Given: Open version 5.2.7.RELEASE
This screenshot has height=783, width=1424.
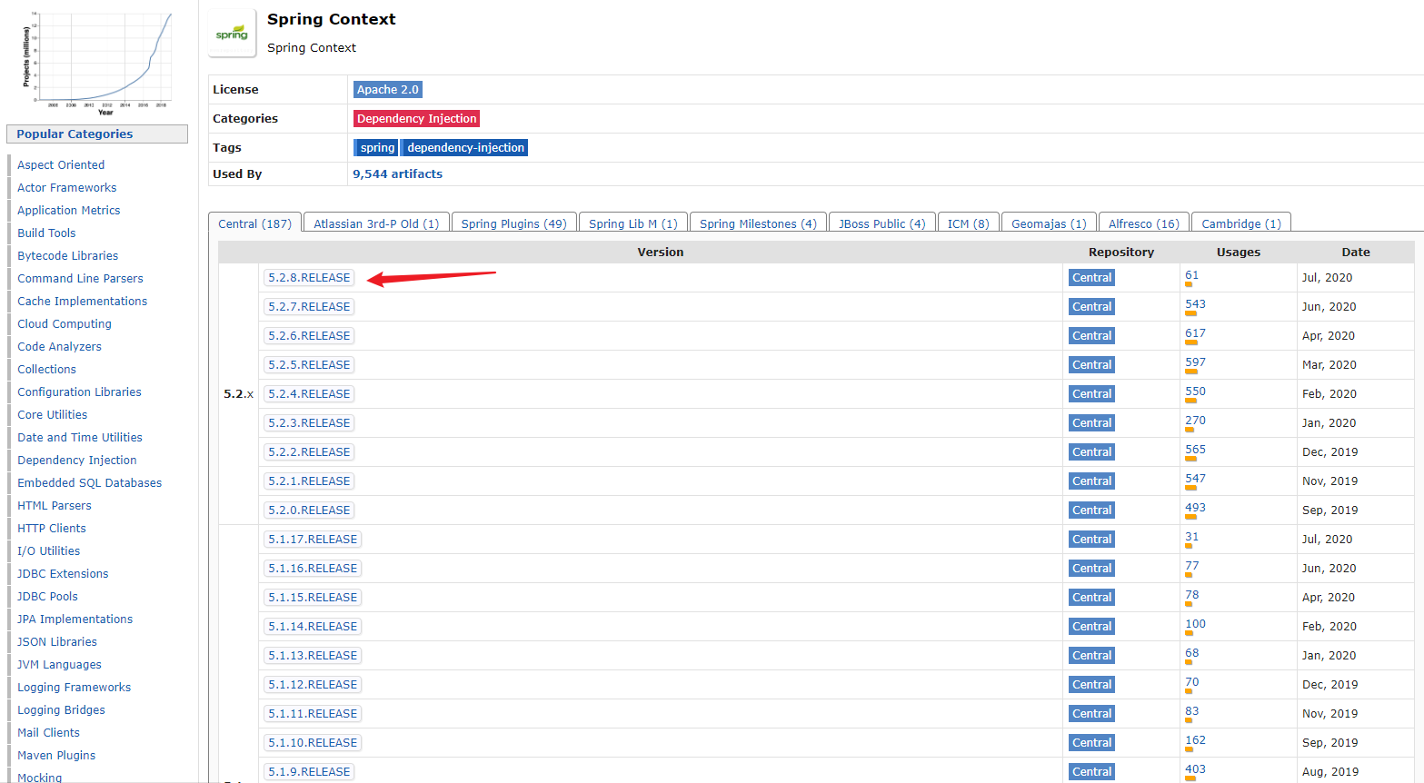Looking at the screenshot, I should point(309,307).
